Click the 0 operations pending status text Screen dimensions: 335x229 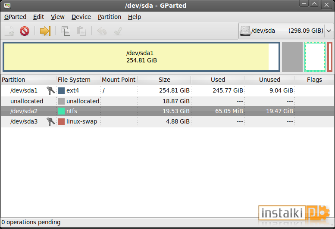[31, 222]
